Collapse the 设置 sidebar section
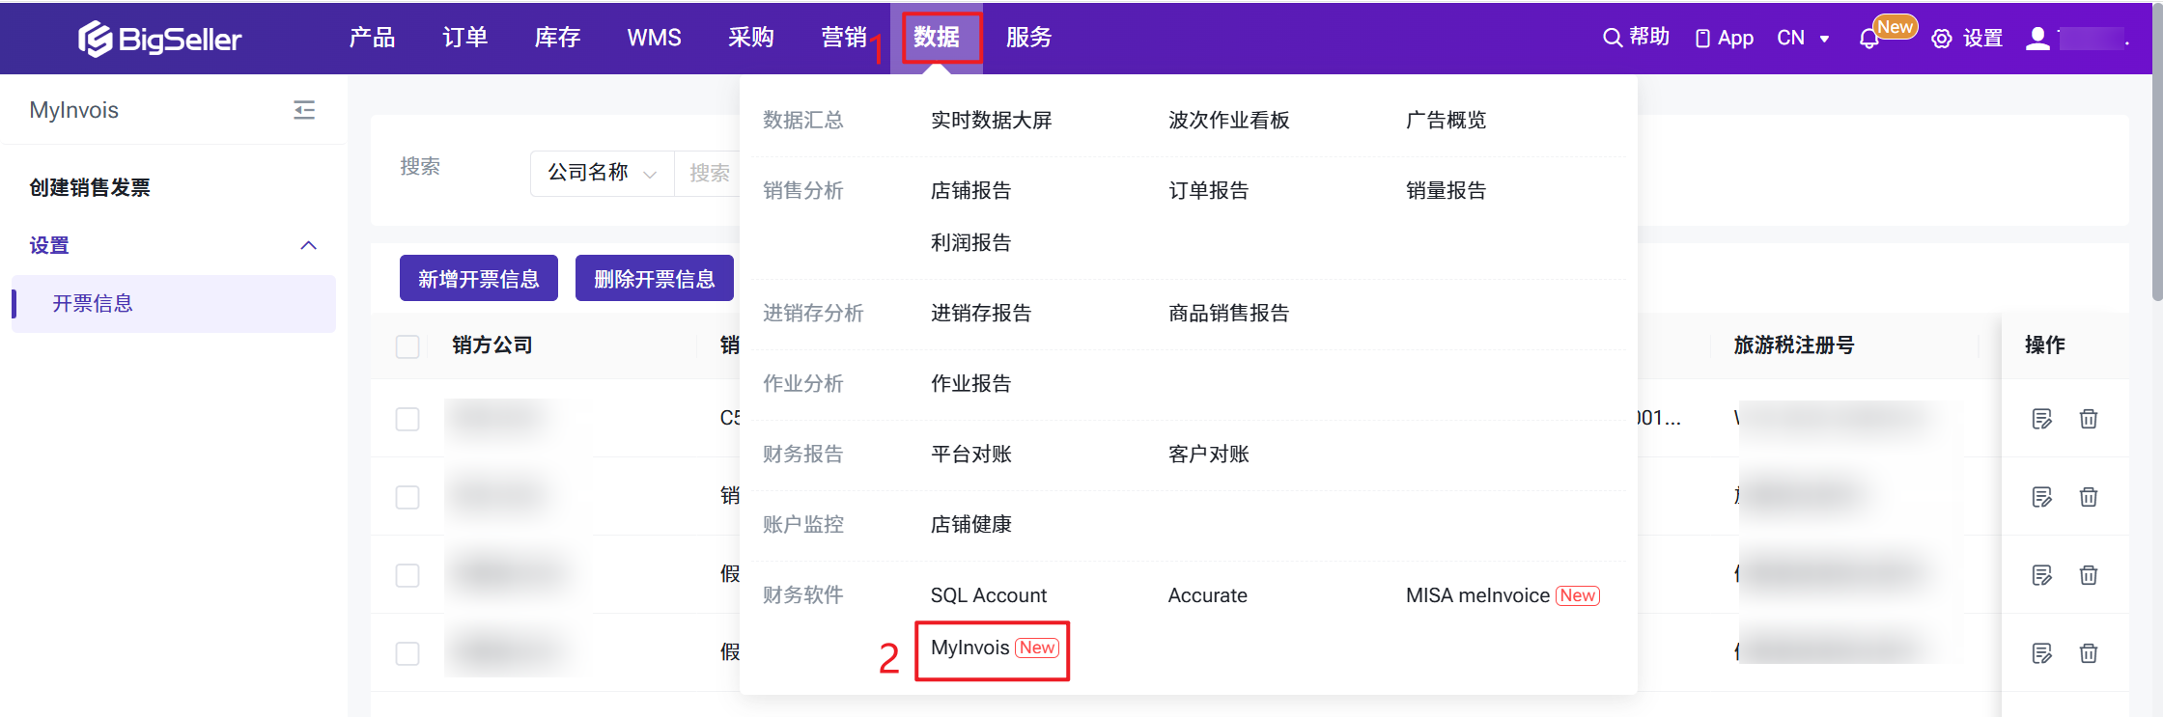The image size is (2163, 717). tap(308, 245)
